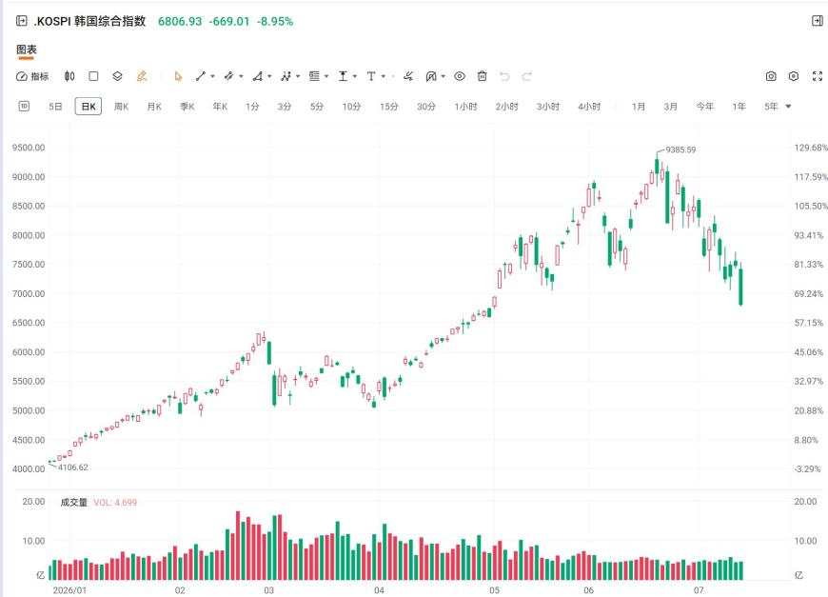This screenshot has width=828, height=597.
Task: Select the 10分 interval
Action: click(x=352, y=107)
